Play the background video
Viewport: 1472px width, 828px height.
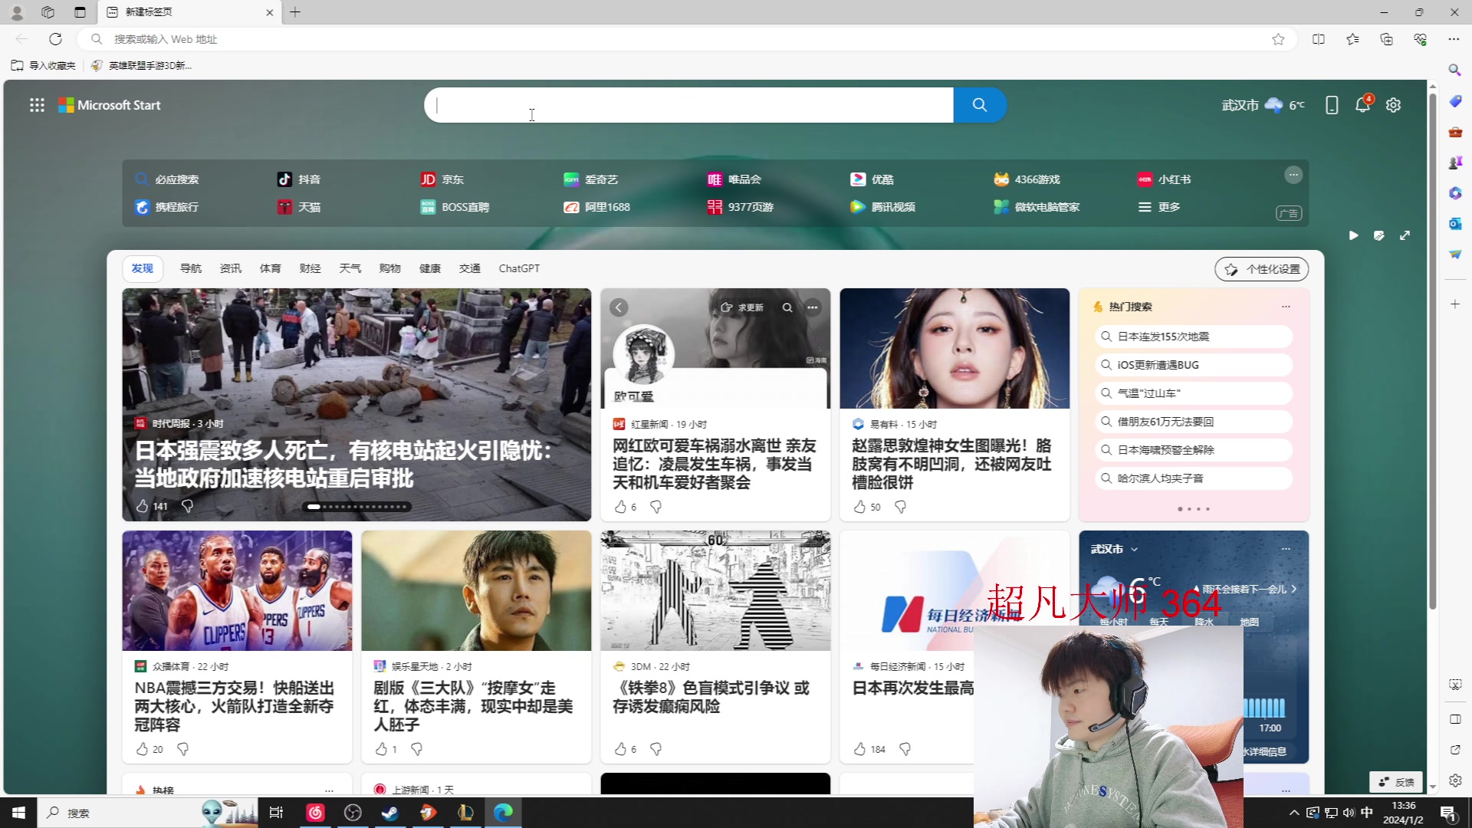(x=1354, y=235)
